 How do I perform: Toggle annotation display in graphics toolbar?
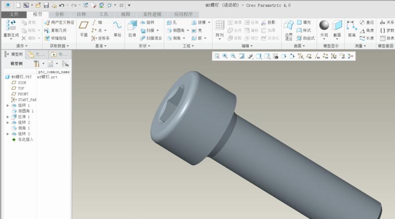click(342, 56)
